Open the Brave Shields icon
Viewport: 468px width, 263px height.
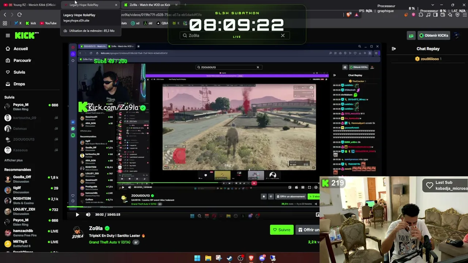(348, 15)
